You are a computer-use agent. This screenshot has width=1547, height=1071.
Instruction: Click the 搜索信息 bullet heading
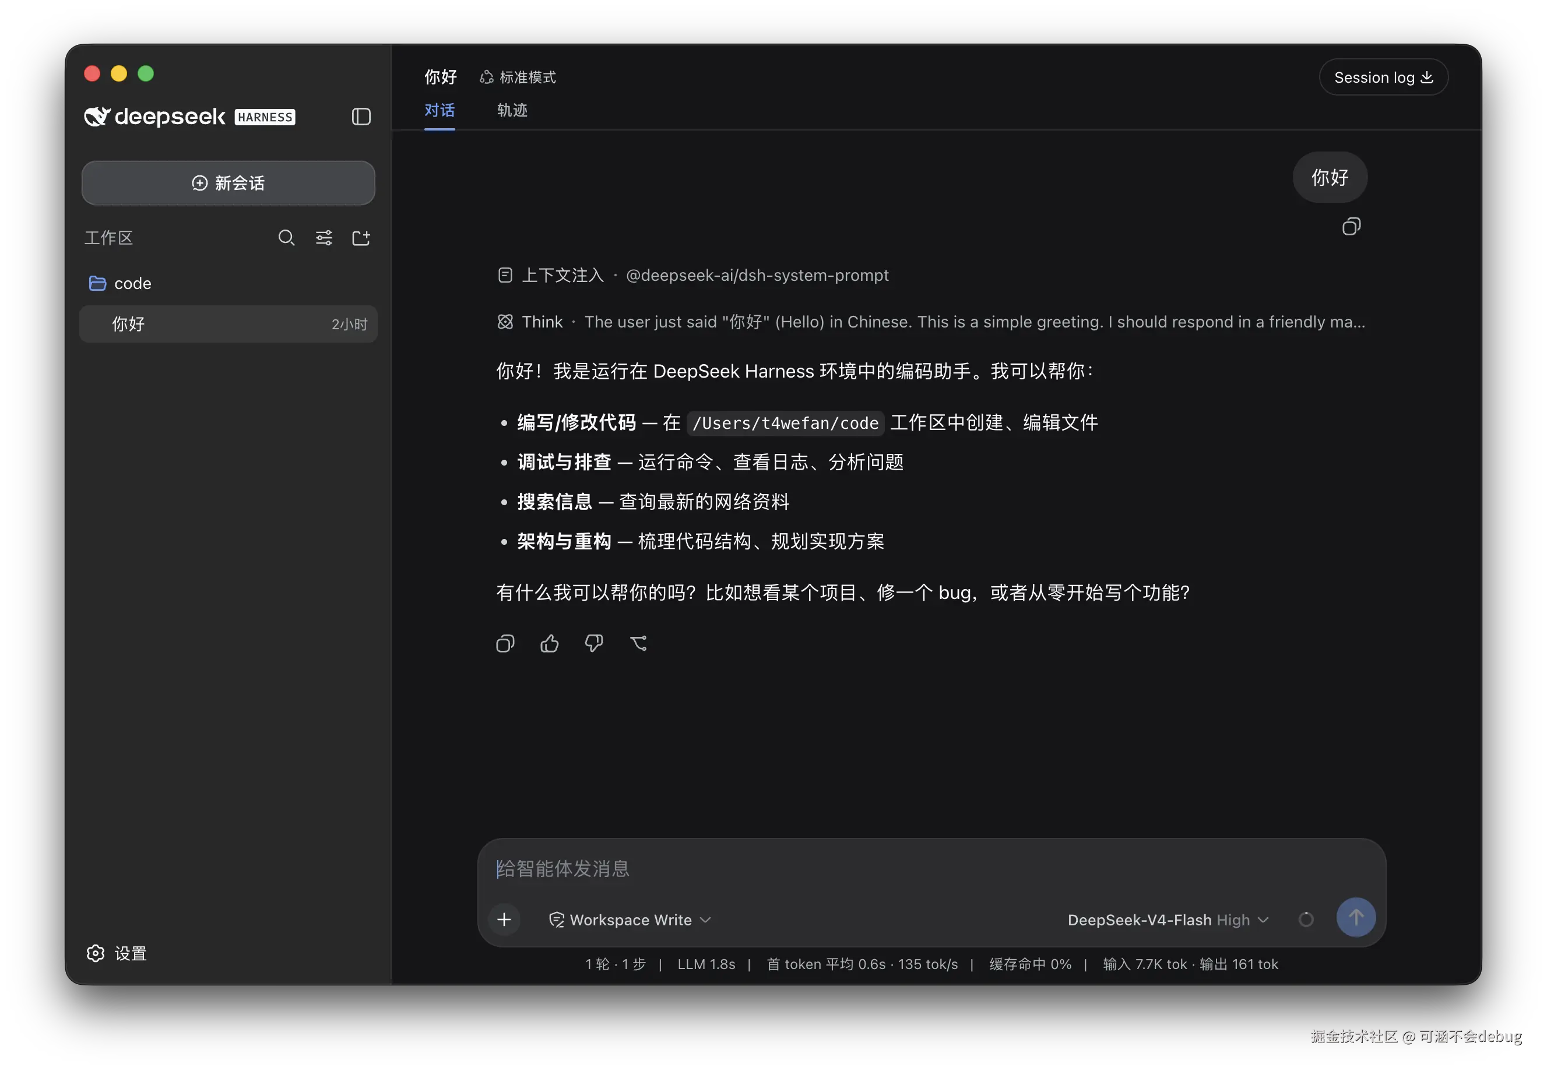tap(554, 501)
